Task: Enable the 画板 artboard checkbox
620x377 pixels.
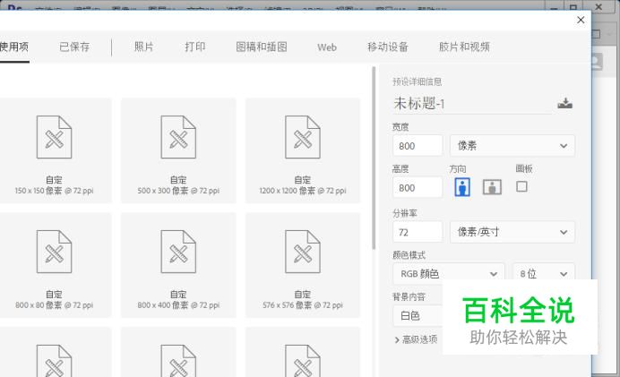Action: click(x=521, y=186)
